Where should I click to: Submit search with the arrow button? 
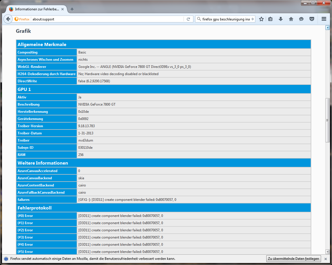(252, 19)
